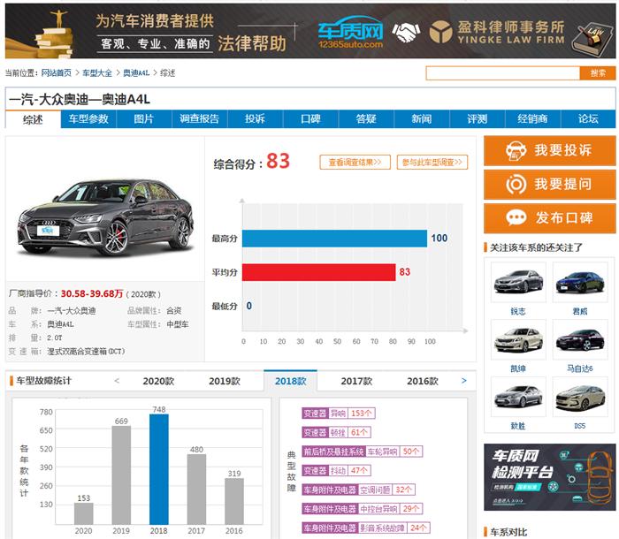This screenshot has height=539, width=619.
Task: Go to 网站首页 breadcrumb link
Action: (56, 73)
